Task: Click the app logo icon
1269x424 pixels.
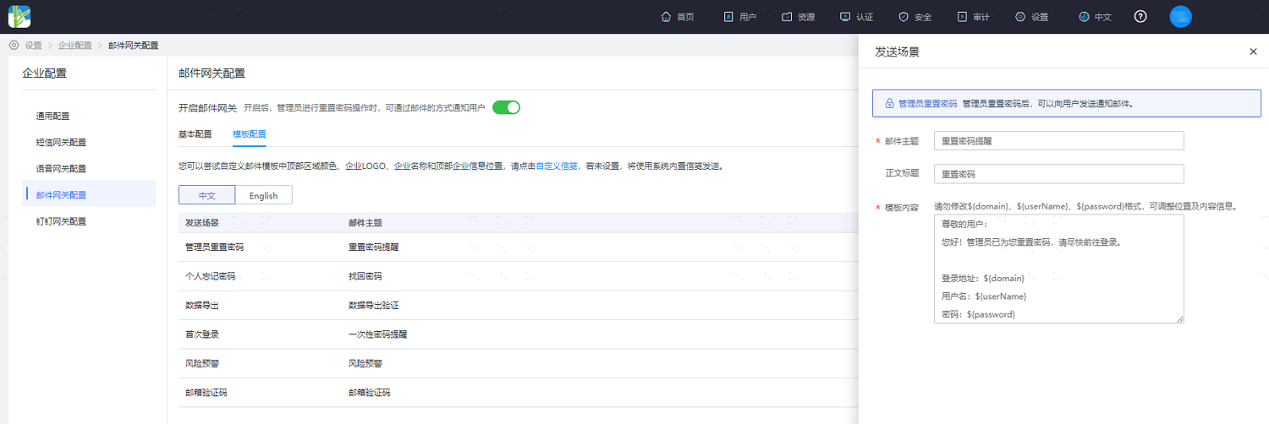Action: click(19, 16)
